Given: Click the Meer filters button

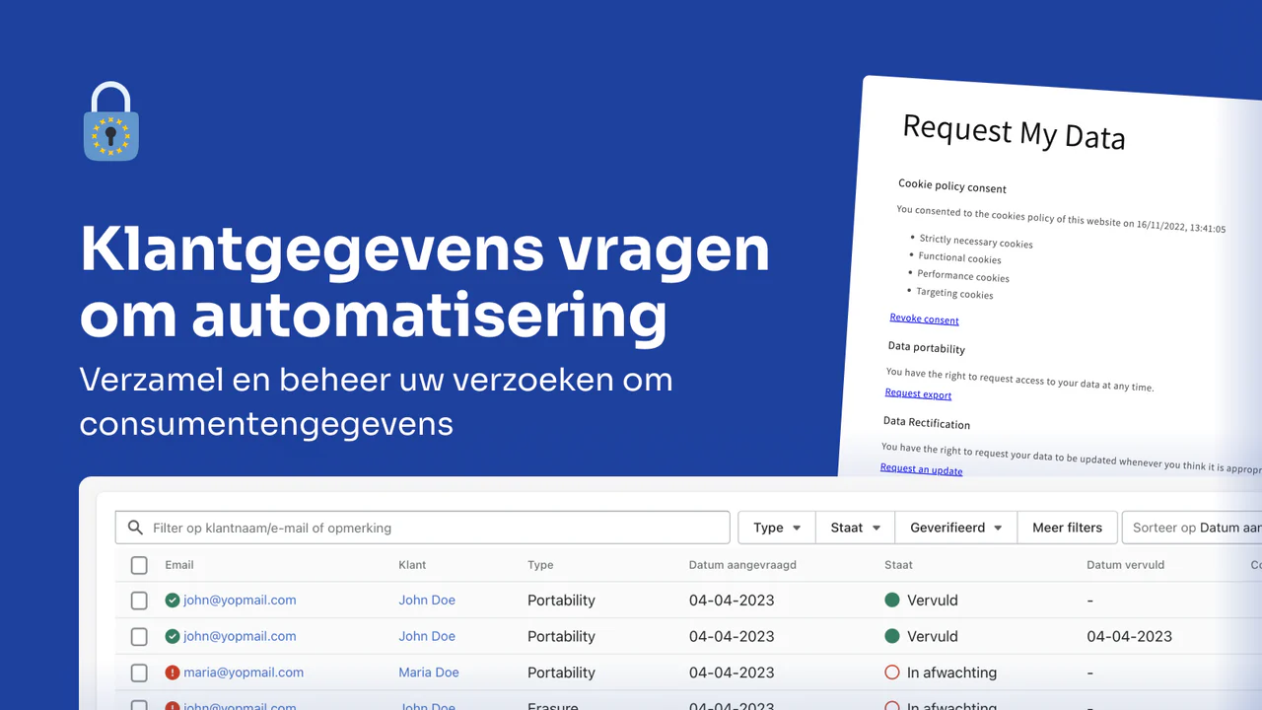Looking at the screenshot, I should [x=1067, y=528].
